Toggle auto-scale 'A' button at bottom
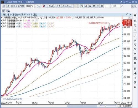The image size is (138, 108). pyautogui.click(x=125, y=106)
